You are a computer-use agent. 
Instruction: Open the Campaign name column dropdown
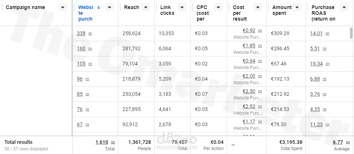coord(63,8)
